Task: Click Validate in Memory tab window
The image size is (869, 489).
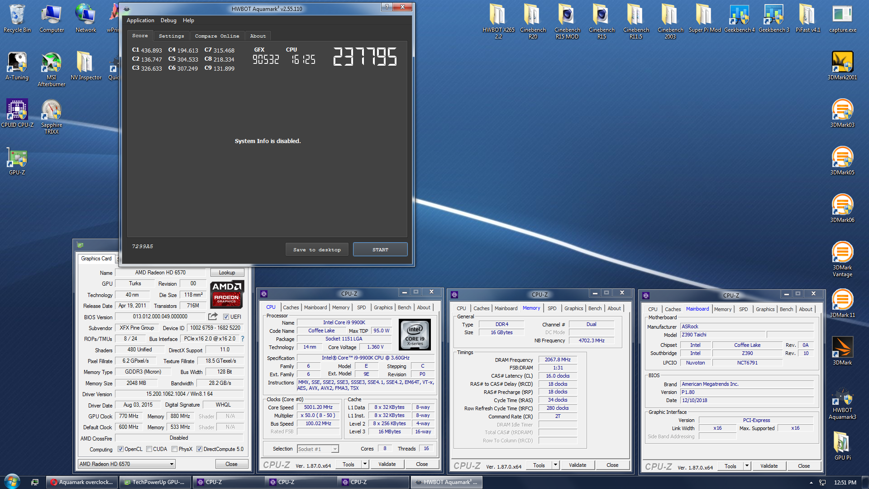Action: (578, 465)
